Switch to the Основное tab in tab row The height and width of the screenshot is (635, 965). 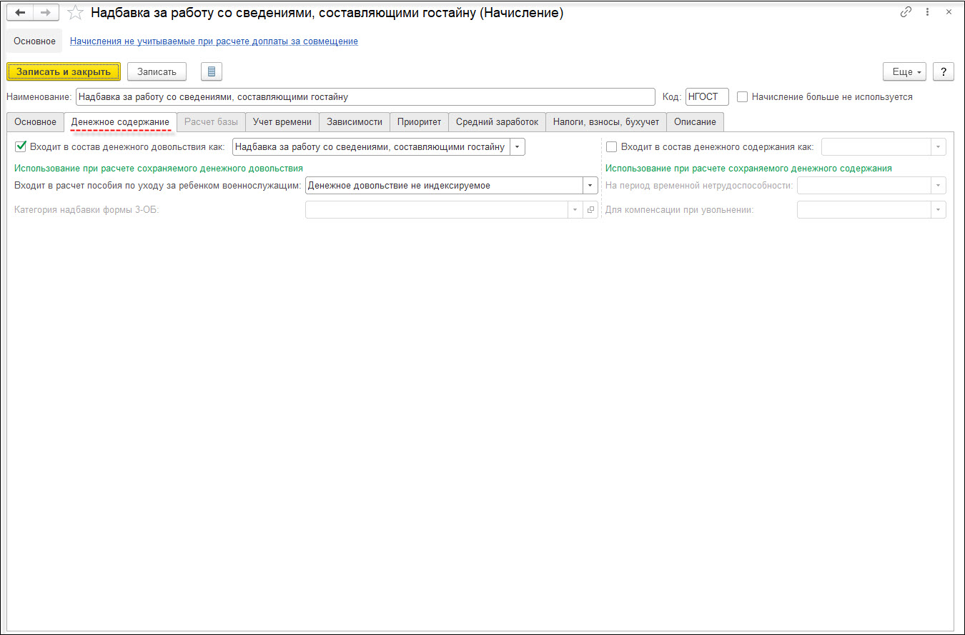35,122
